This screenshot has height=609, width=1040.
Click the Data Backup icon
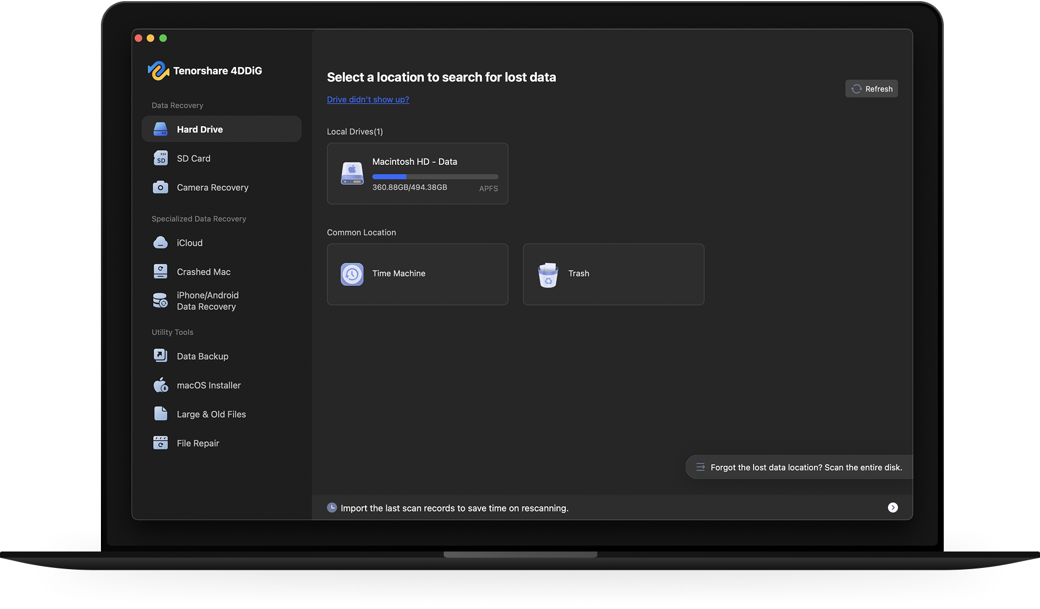coord(160,356)
